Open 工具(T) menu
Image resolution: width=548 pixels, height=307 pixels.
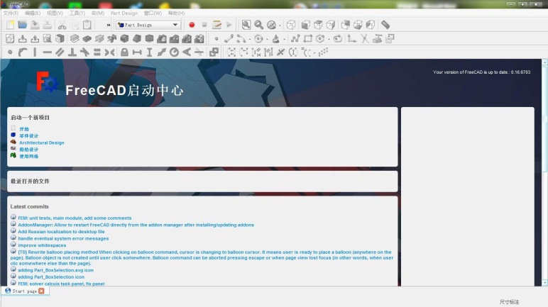[x=77, y=13]
